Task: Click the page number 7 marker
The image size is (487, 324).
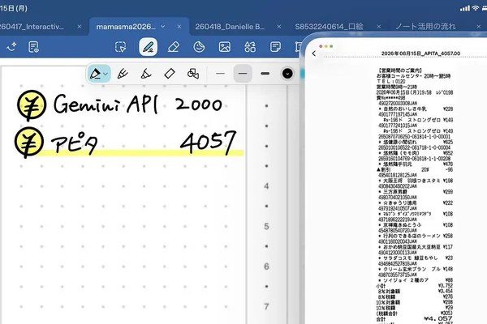Action: click(266, 307)
